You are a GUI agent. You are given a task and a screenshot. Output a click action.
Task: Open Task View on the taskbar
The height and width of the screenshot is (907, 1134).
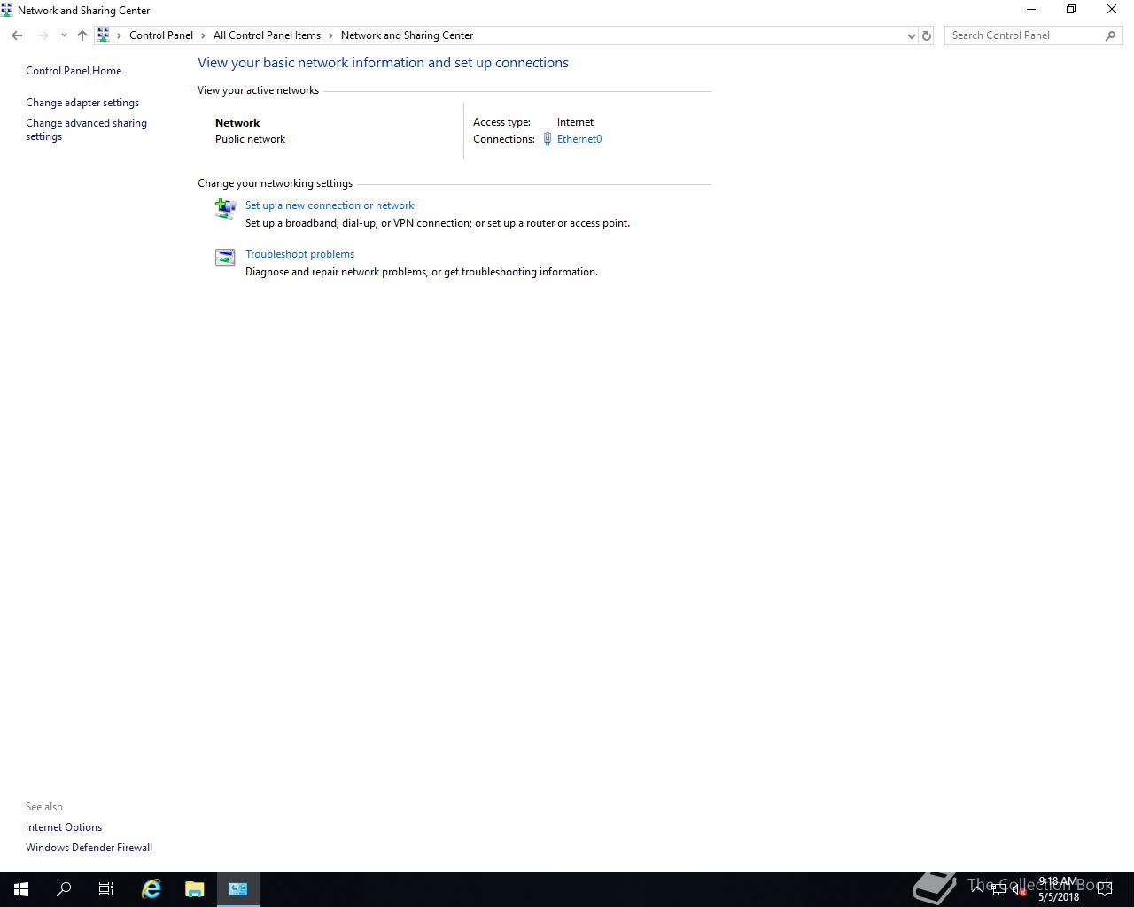(106, 889)
